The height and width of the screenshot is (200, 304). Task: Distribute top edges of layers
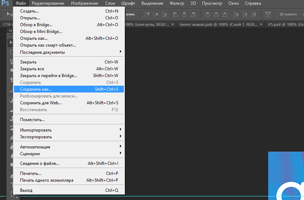pos(207,14)
